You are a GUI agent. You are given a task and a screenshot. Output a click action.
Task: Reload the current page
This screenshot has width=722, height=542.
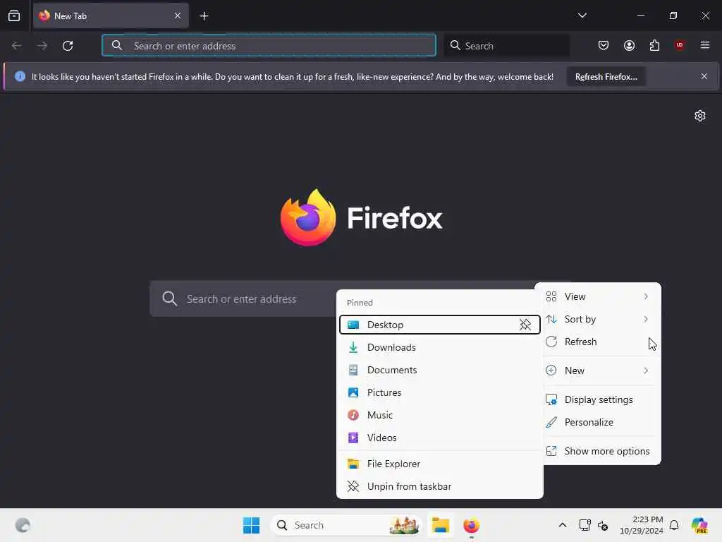(68, 46)
